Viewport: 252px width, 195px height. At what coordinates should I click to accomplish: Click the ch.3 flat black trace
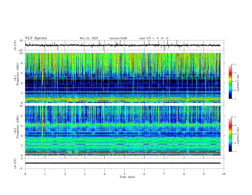pos(122,163)
